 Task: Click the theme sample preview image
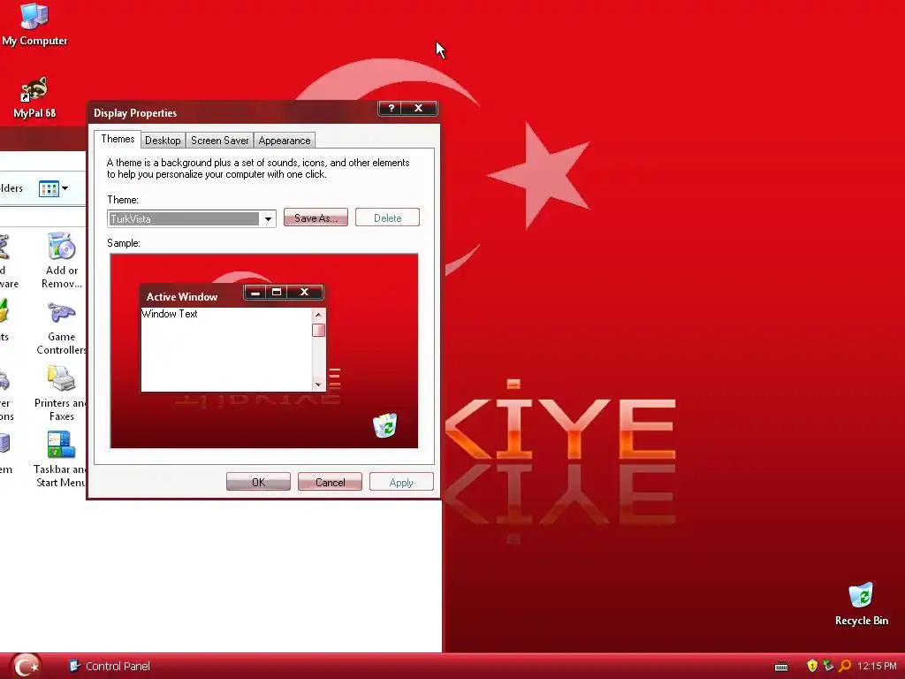pos(263,350)
